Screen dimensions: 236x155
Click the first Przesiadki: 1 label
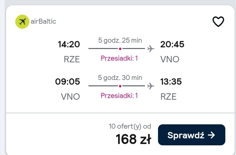[x=119, y=58]
